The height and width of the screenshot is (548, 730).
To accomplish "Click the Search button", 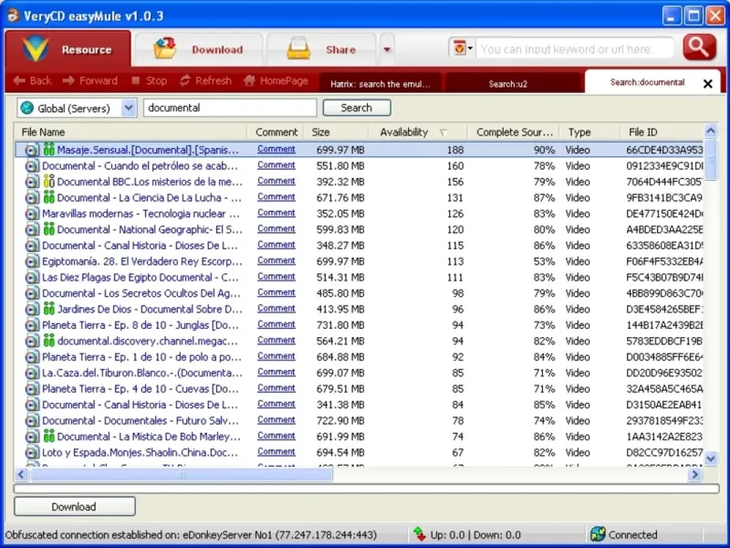I will pos(357,108).
